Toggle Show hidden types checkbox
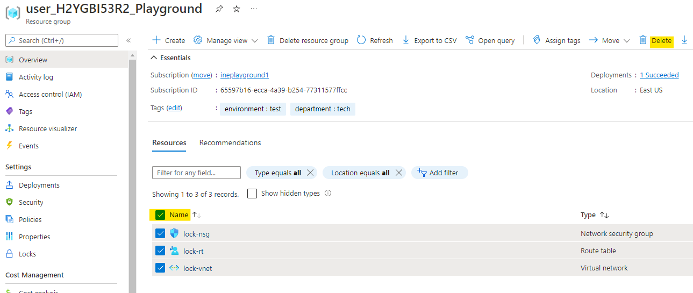Viewport: 693px width, 293px height. coord(252,194)
